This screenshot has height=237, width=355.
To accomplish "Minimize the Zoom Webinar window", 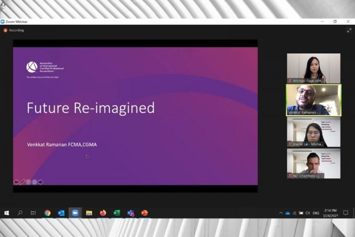I will pyautogui.click(x=322, y=22).
